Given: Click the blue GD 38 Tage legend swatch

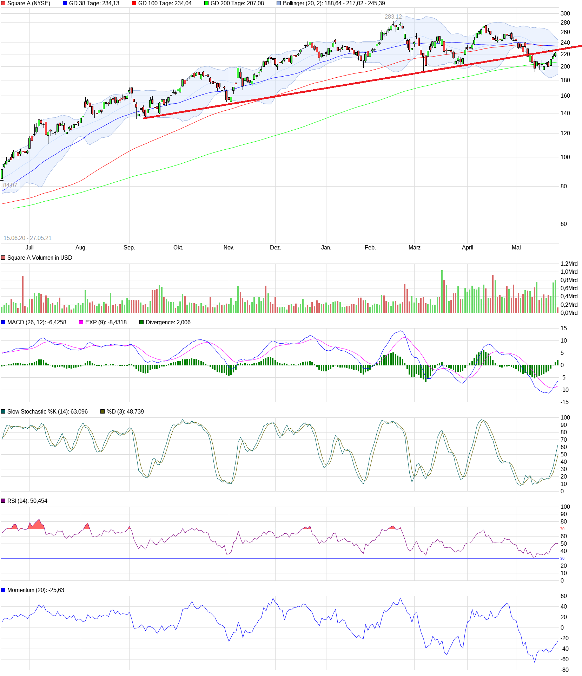Looking at the screenshot, I should click(x=65, y=4).
